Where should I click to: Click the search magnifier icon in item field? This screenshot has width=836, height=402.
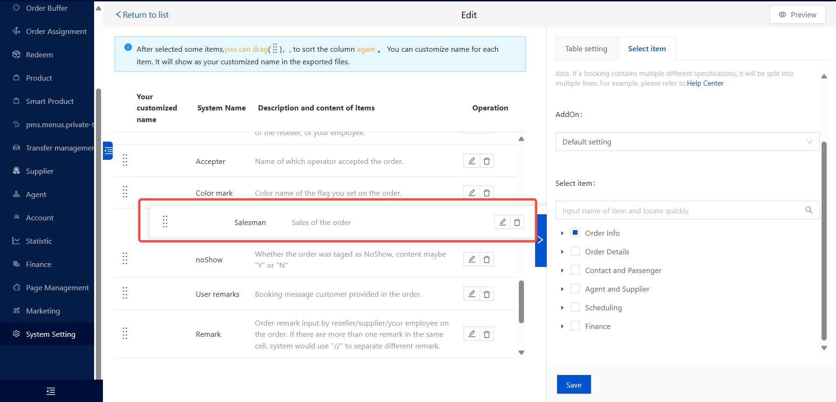(x=809, y=211)
